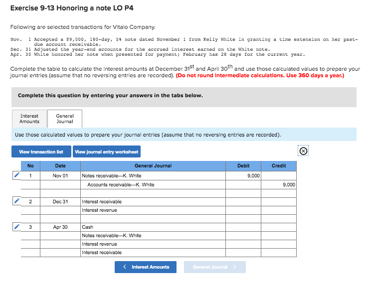Go back using the Interest Amounts navigation button
The height and width of the screenshot is (295, 369).
tap(146, 267)
